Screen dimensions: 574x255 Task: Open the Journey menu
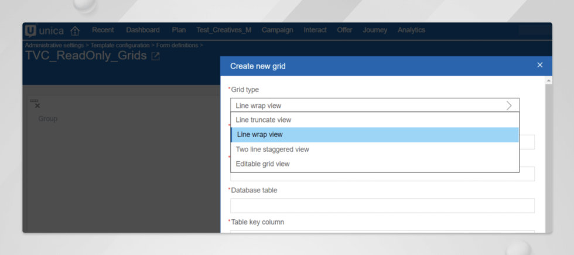click(x=375, y=30)
